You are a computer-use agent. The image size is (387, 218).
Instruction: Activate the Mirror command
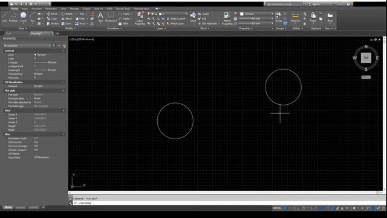coord(67,19)
